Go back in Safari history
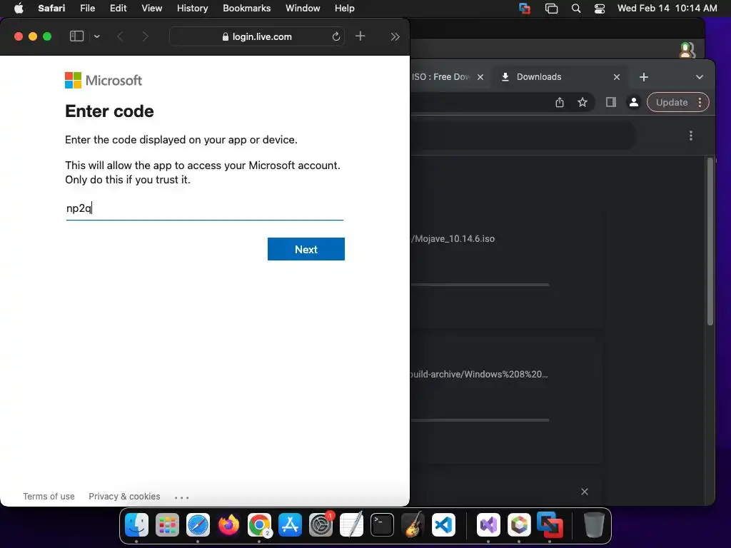731x548 pixels. (120, 36)
